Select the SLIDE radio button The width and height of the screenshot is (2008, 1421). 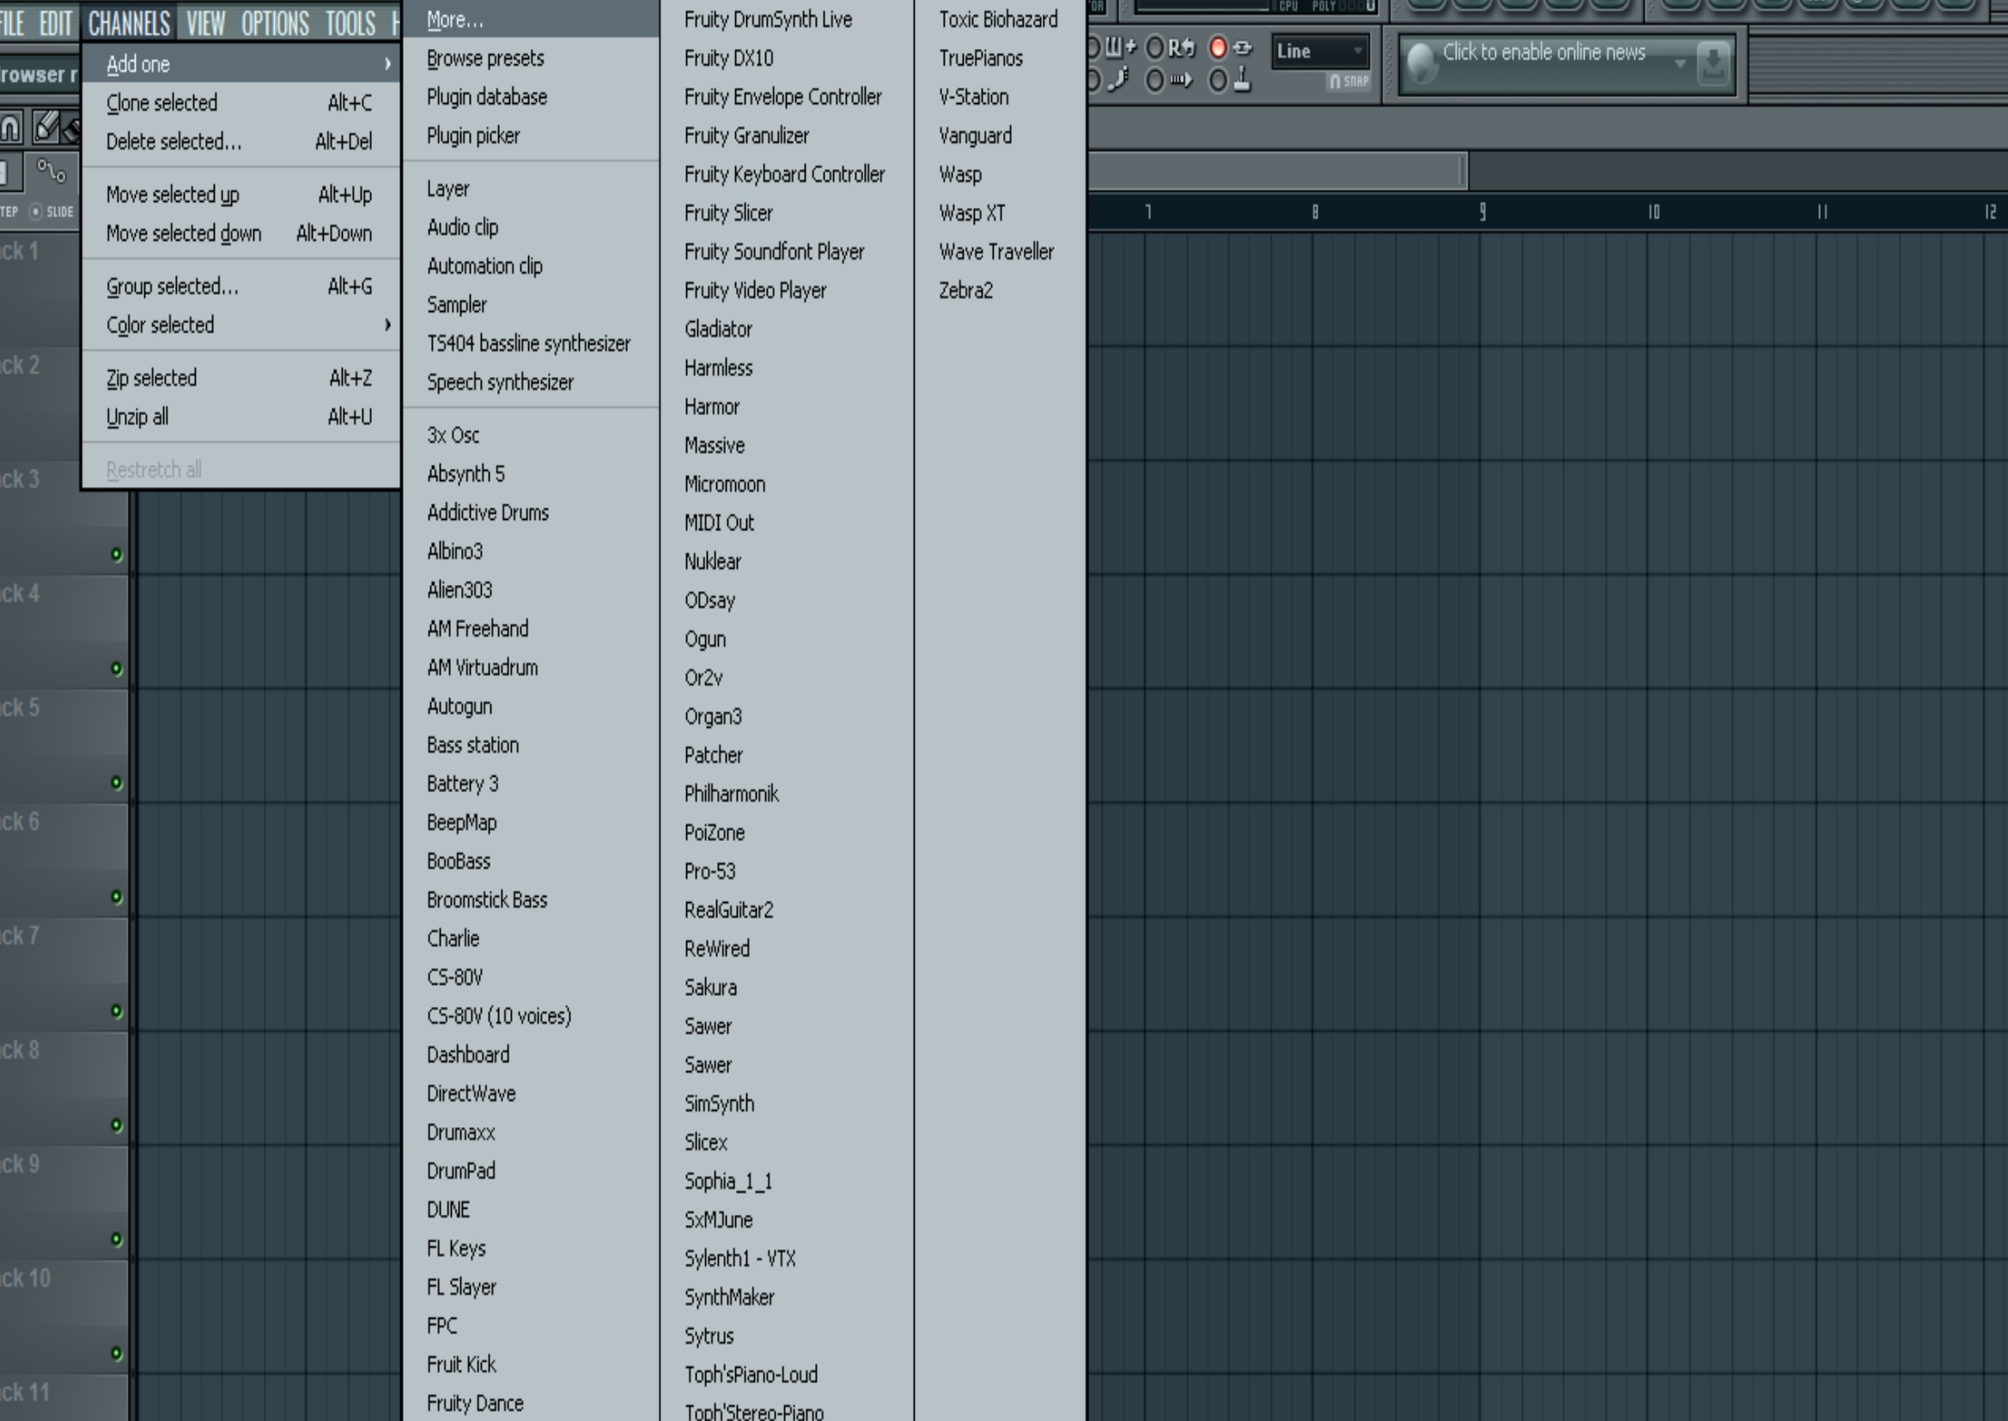click(36, 210)
